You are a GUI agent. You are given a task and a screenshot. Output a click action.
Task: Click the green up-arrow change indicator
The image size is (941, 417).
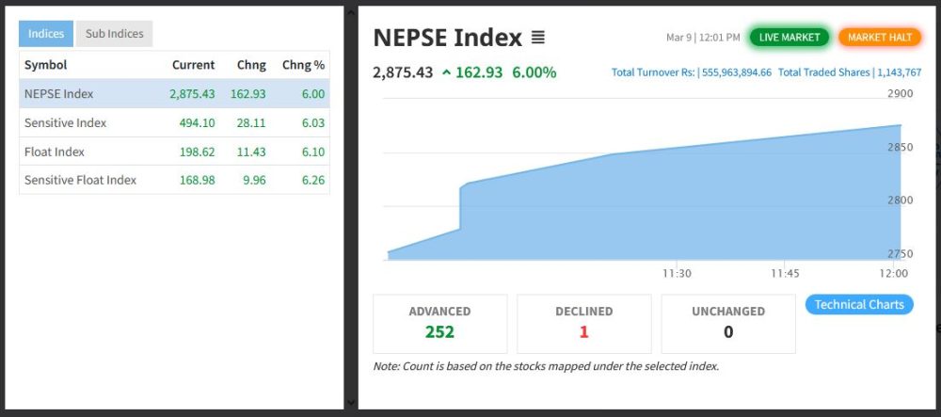coord(446,72)
